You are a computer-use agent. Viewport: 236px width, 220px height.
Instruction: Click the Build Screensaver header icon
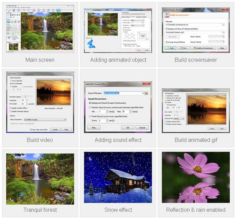tap(167, 15)
